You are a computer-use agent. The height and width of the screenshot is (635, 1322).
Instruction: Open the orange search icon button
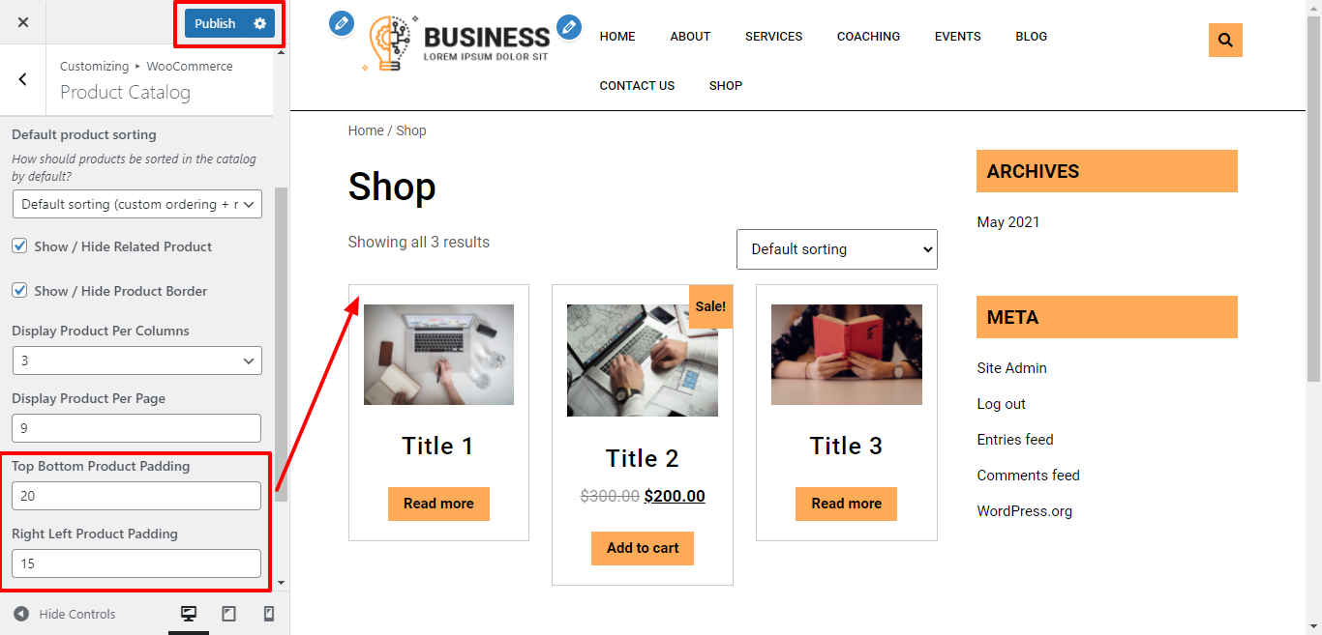click(1225, 40)
